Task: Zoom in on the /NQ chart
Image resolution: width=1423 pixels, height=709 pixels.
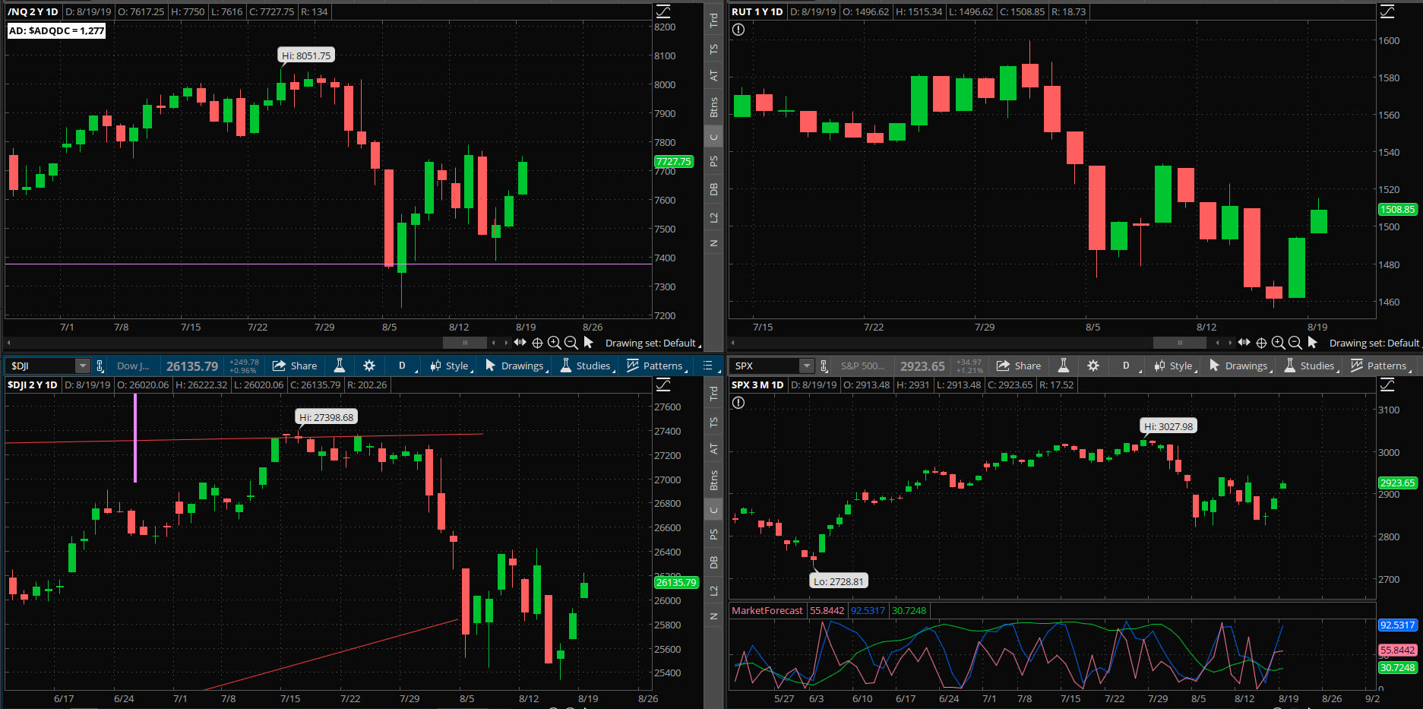Action: tap(554, 343)
